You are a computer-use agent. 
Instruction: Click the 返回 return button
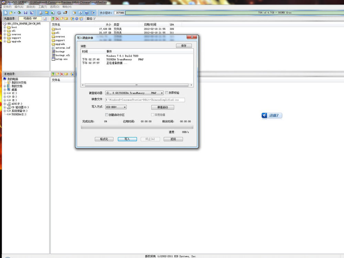click(173, 139)
